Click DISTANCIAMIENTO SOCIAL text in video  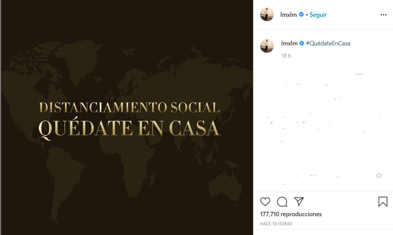(129, 107)
